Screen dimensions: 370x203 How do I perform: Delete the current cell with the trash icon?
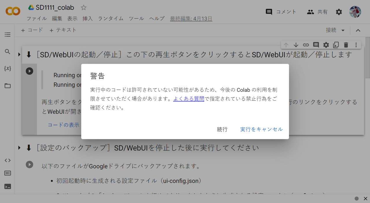(x=346, y=45)
